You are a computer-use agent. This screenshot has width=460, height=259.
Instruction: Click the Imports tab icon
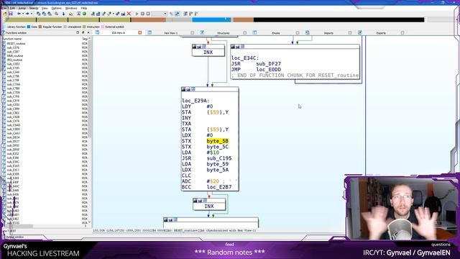point(307,32)
